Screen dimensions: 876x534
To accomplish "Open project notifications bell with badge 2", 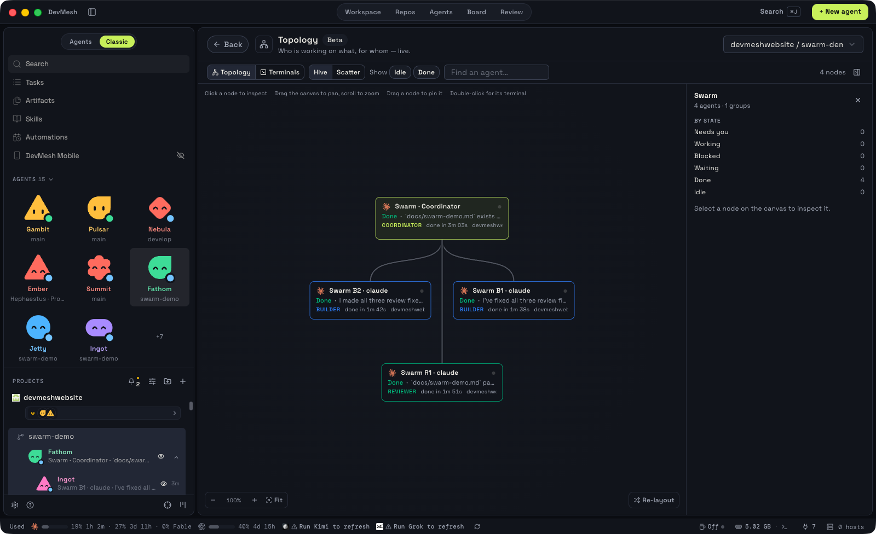I will (134, 381).
